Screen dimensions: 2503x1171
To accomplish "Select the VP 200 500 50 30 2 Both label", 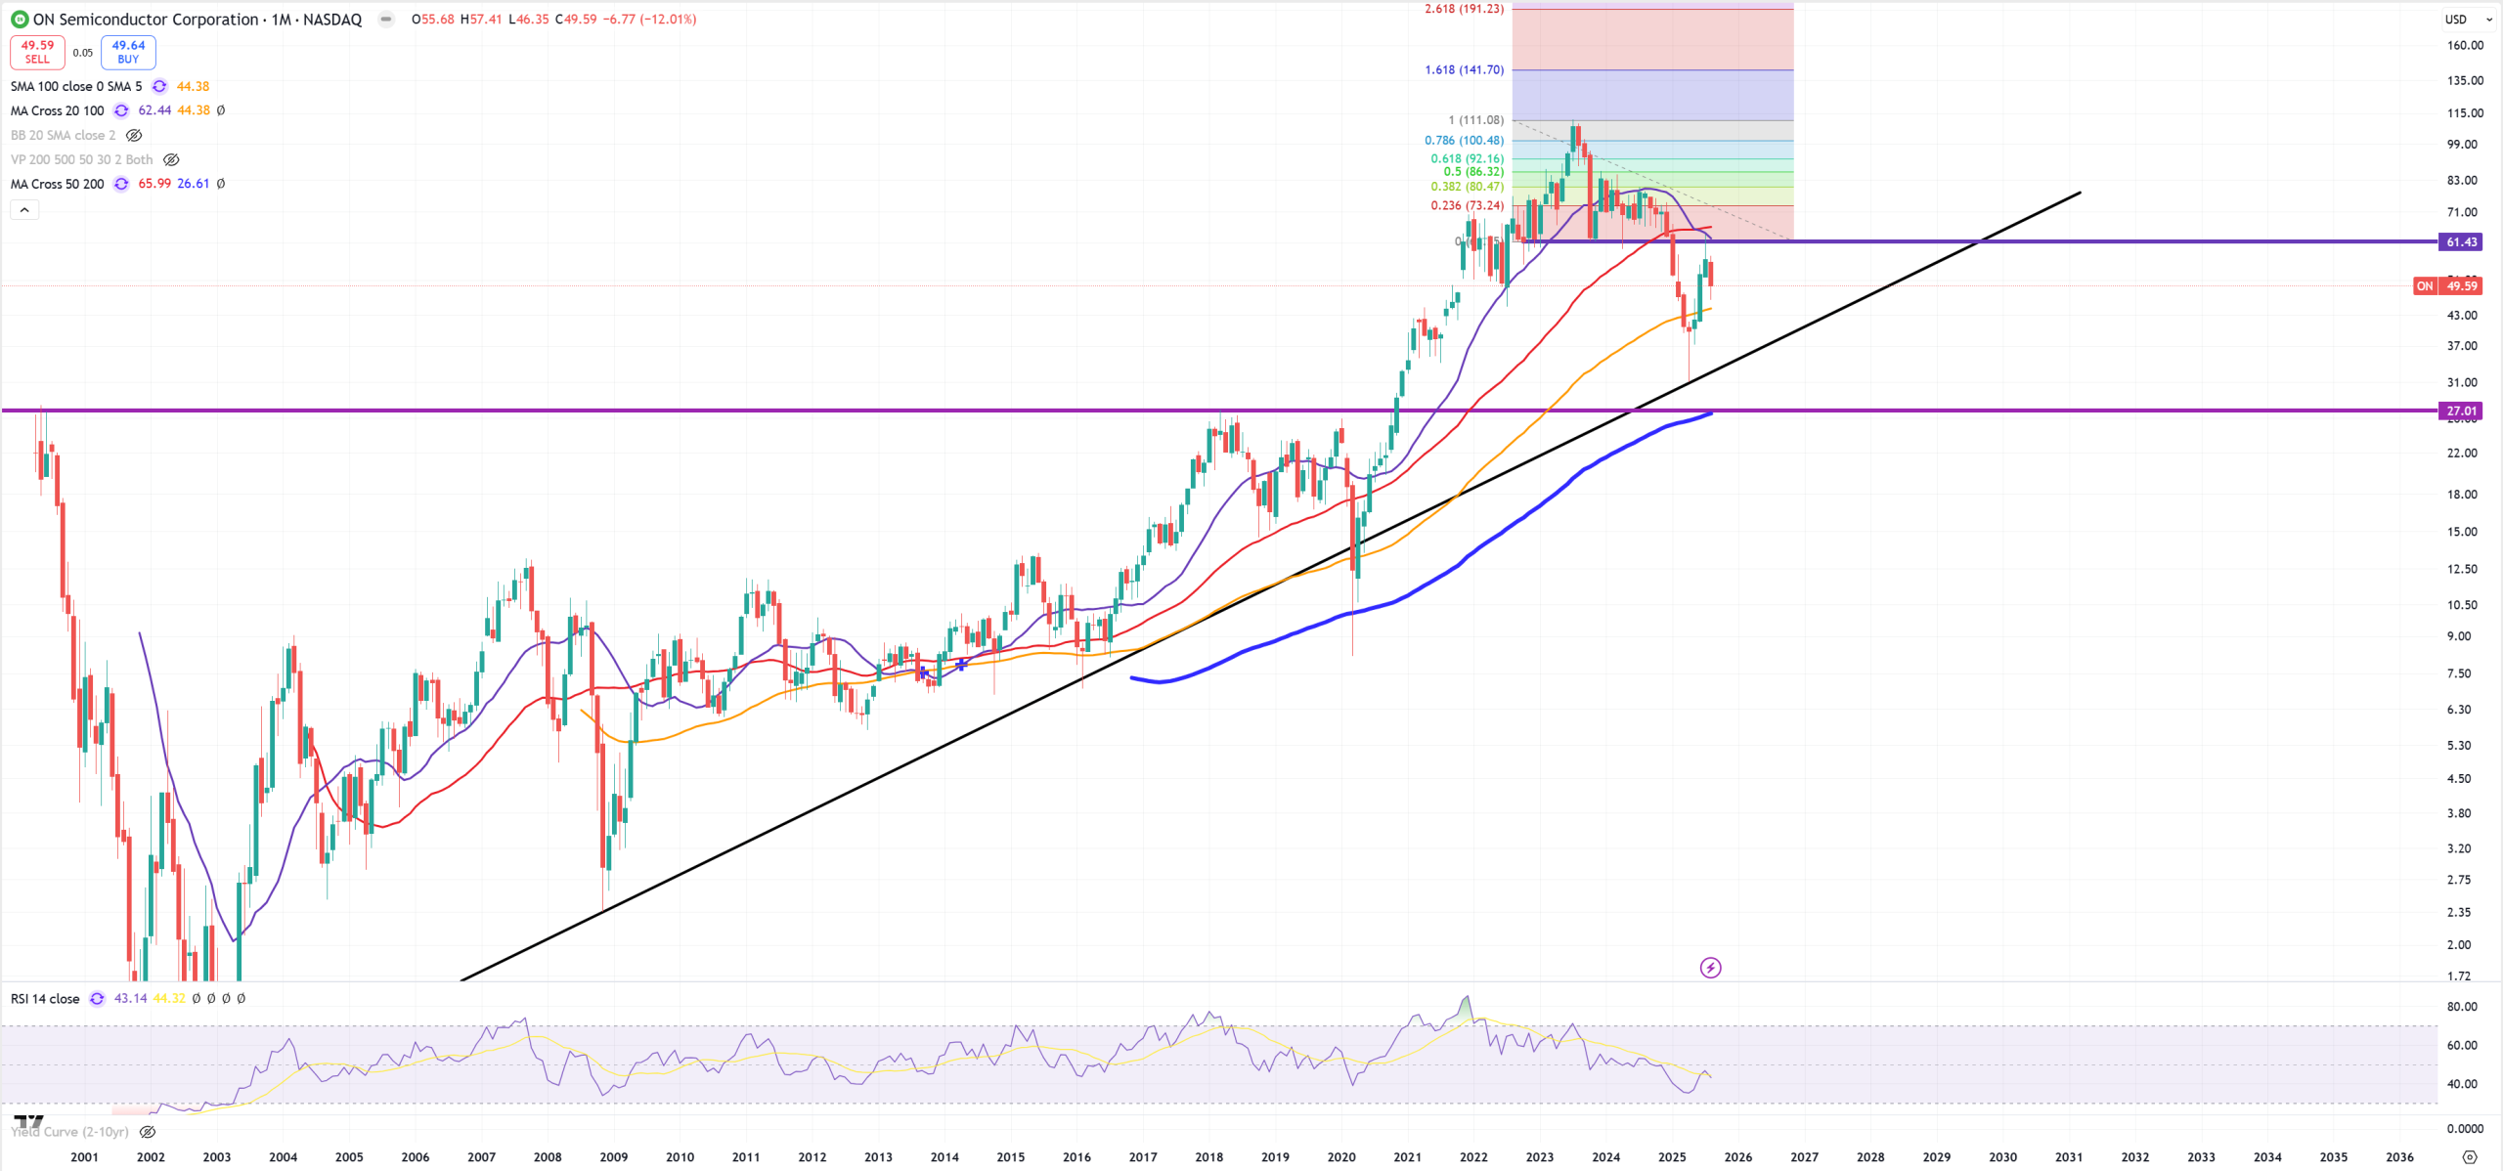I will [81, 159].
